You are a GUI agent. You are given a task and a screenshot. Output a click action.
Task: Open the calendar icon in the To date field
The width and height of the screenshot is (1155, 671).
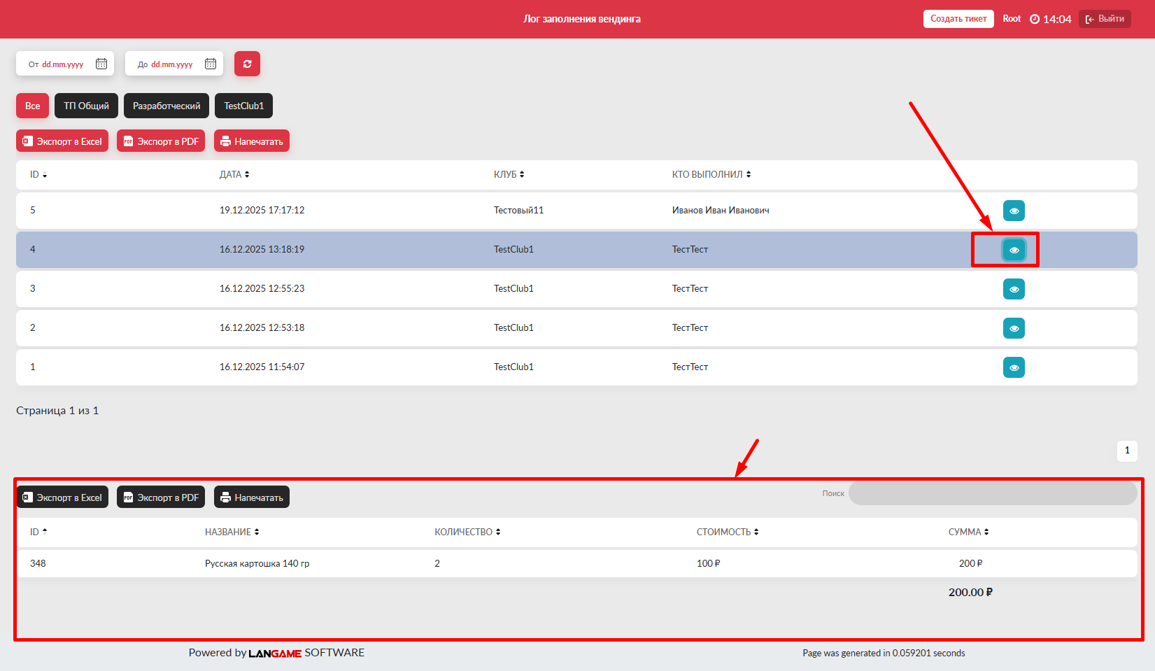211,64
